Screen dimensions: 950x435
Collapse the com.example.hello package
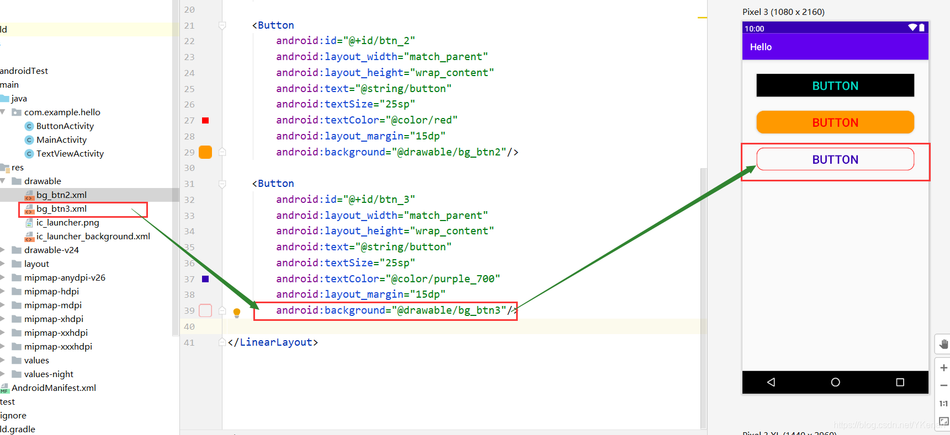(x=3, y=112)
